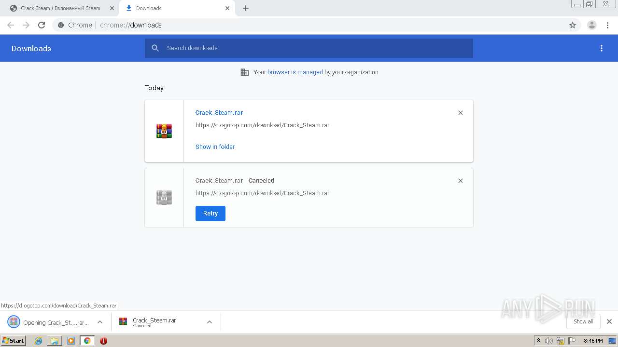Click the Opening Crack_St...rar shelf item icon
Image resolution: width=618 pixels, height=347 pixels.
pyautogui.click(x=14, y=322)
